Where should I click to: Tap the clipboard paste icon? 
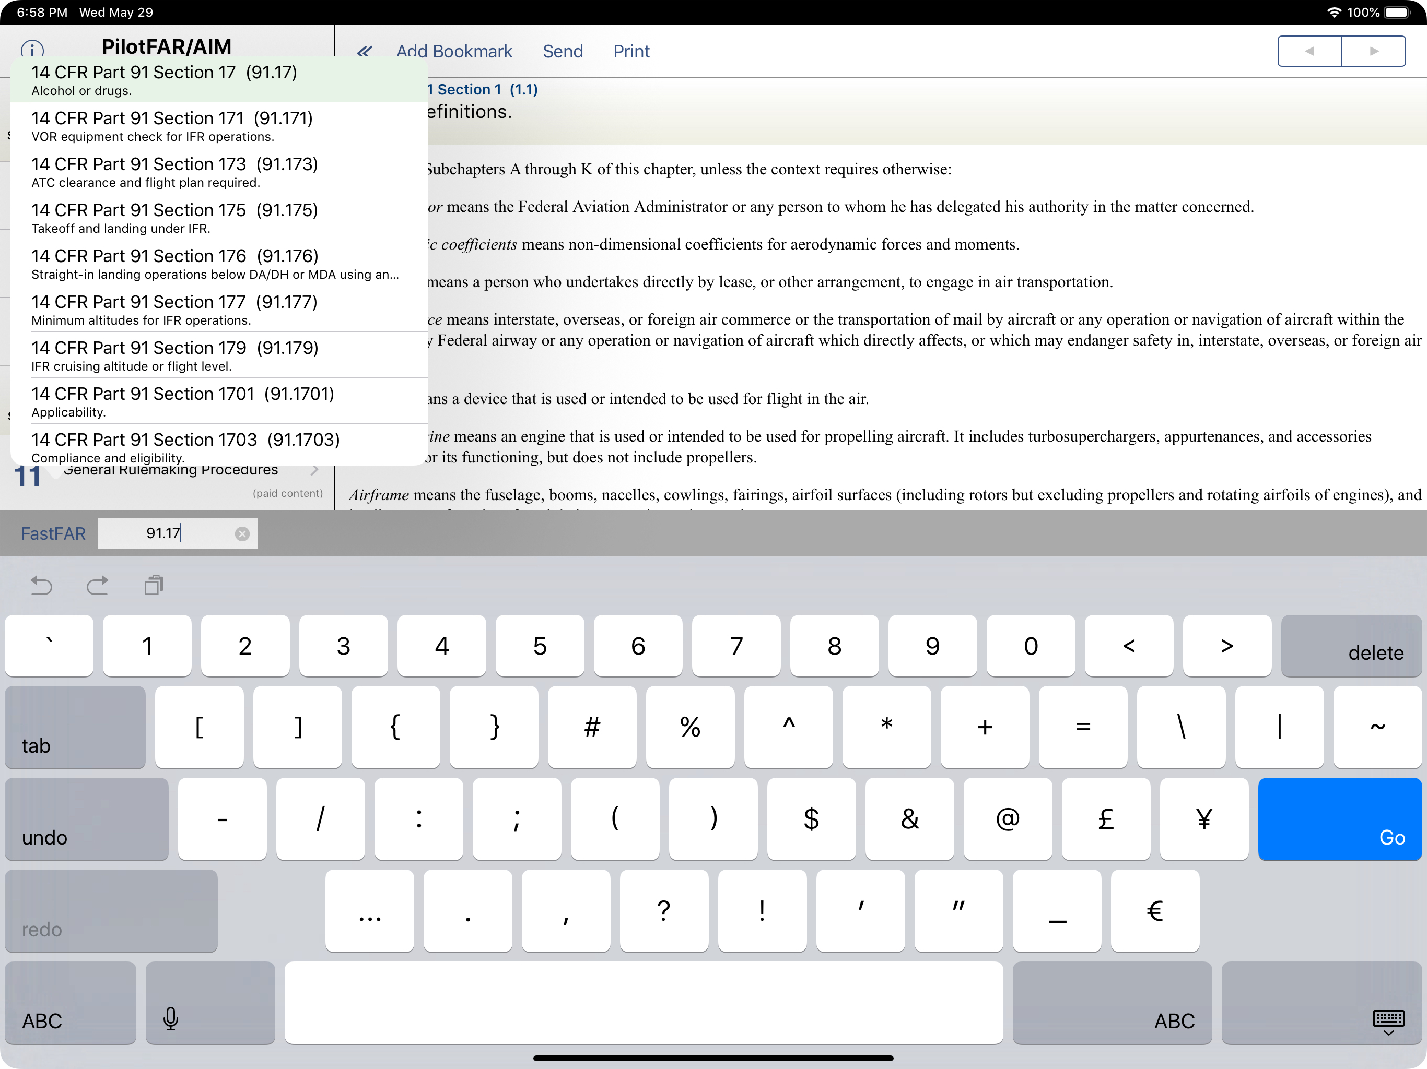(154, 586)
